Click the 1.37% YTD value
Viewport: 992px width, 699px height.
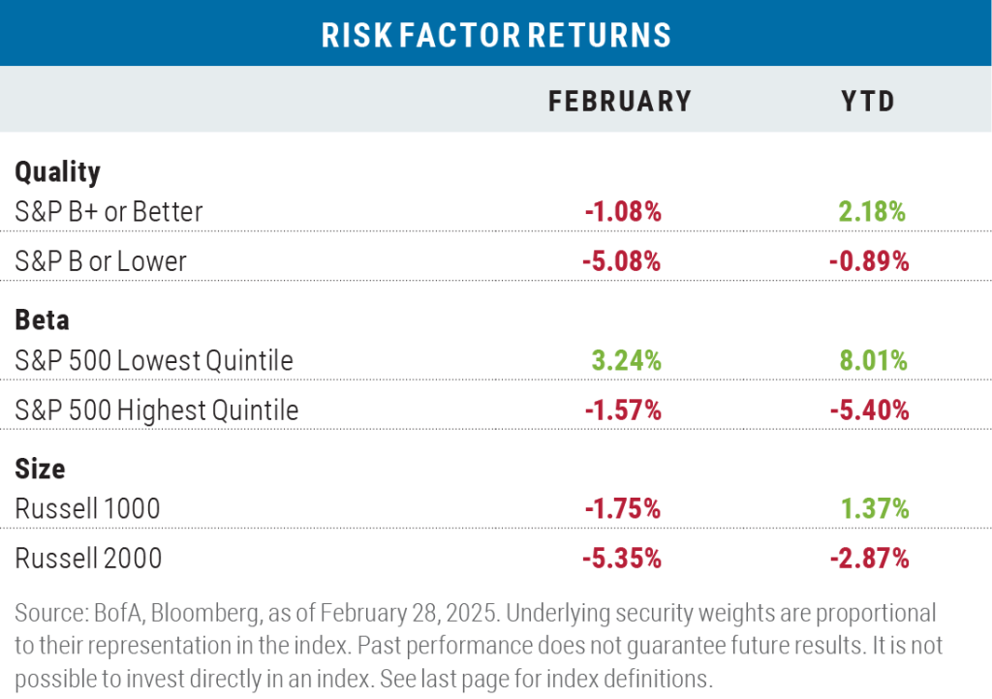tap(875, 509)
